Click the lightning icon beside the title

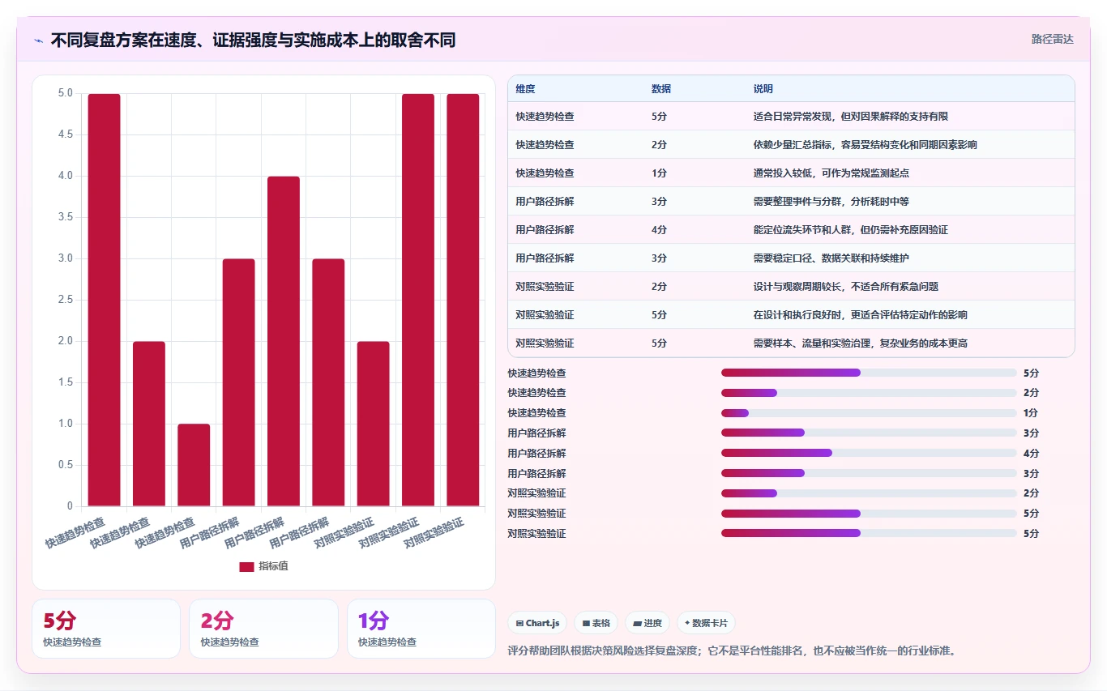pyautogui.click(x=38, y=41)
